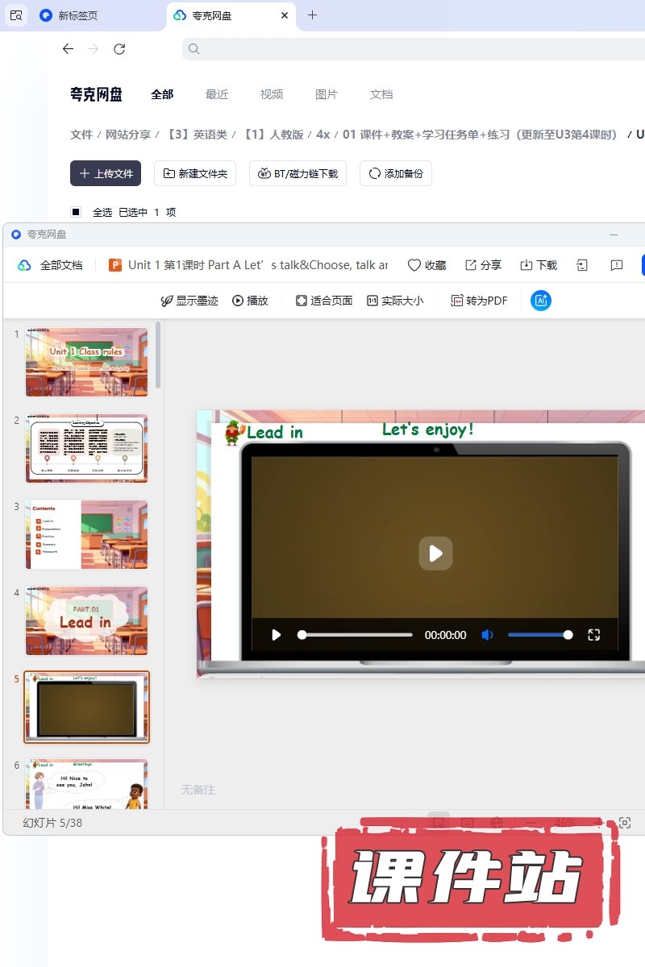Viewport: 645px width, 967px height.
Task: Switch to 实际大小 actual size
Action: coord(395,301)
